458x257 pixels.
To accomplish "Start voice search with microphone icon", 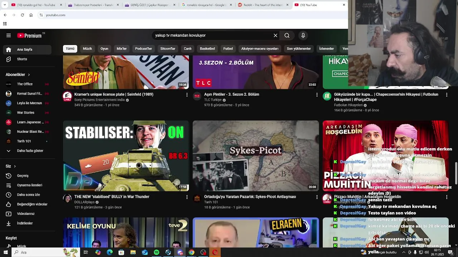I will tap(303, 35).
